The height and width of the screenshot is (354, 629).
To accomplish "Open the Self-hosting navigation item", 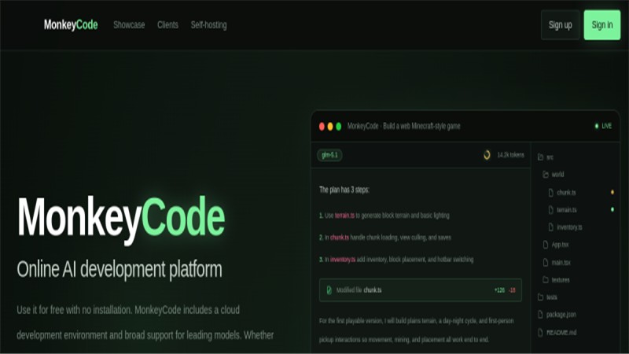I will pos(208,25).
